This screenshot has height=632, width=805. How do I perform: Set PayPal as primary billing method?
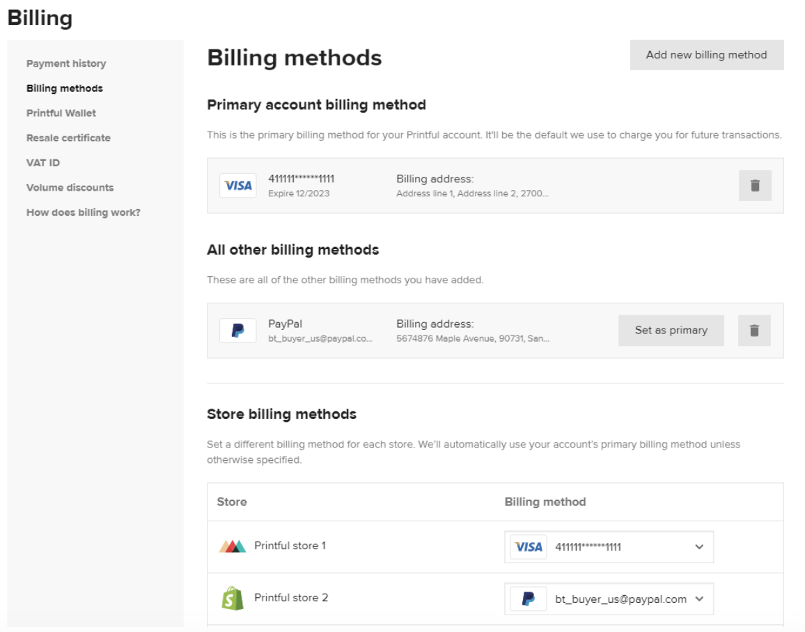[670, 330]
